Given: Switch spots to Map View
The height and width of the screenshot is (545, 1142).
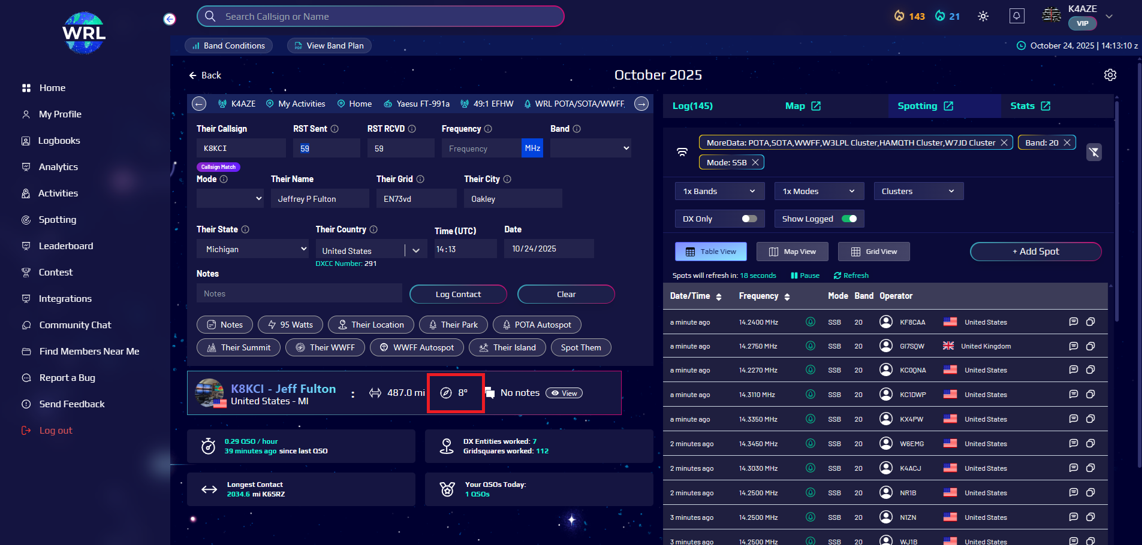Looking at the screenshot, I should 793,252.
